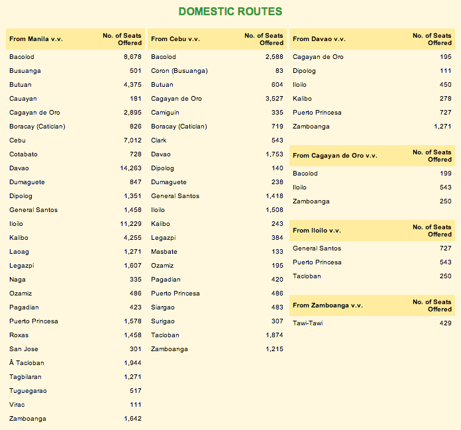Select San Jose in the Manila list
Image resolution: width=461 pixels, height=430 pixels.
(x=24, y=349)
